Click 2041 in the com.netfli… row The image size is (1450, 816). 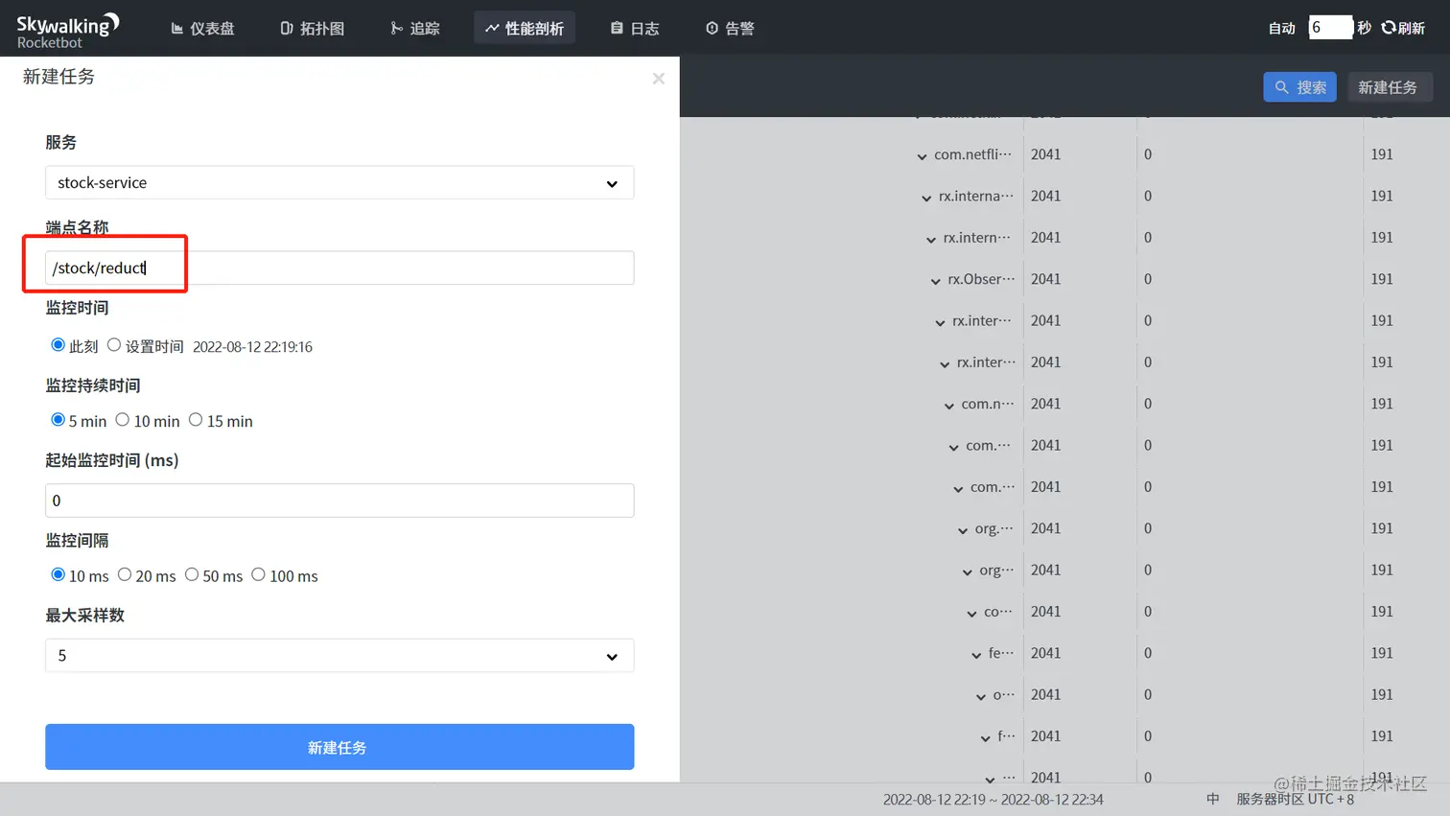point(1045,154)
